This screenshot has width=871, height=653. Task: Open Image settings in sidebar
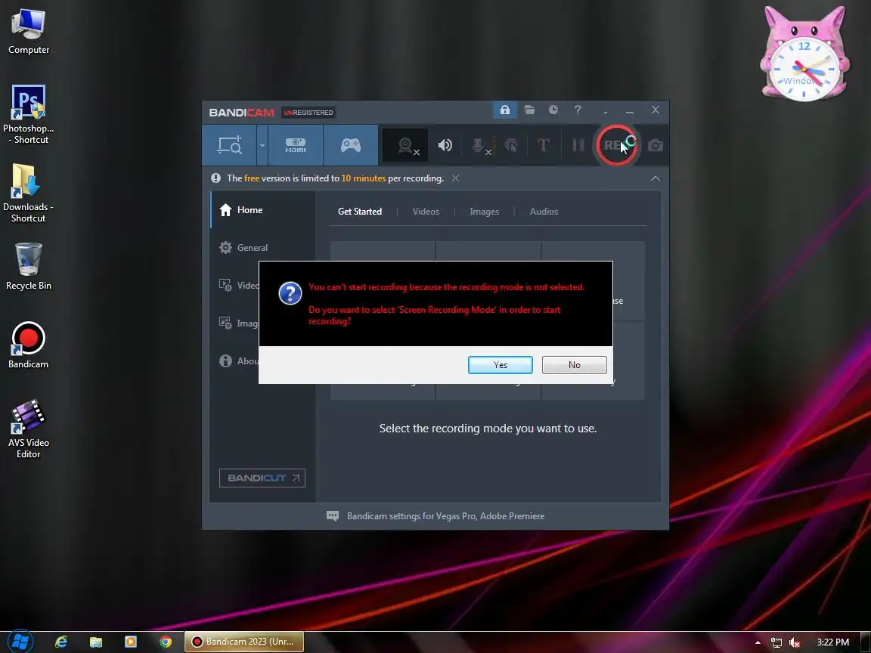(239, 323)
